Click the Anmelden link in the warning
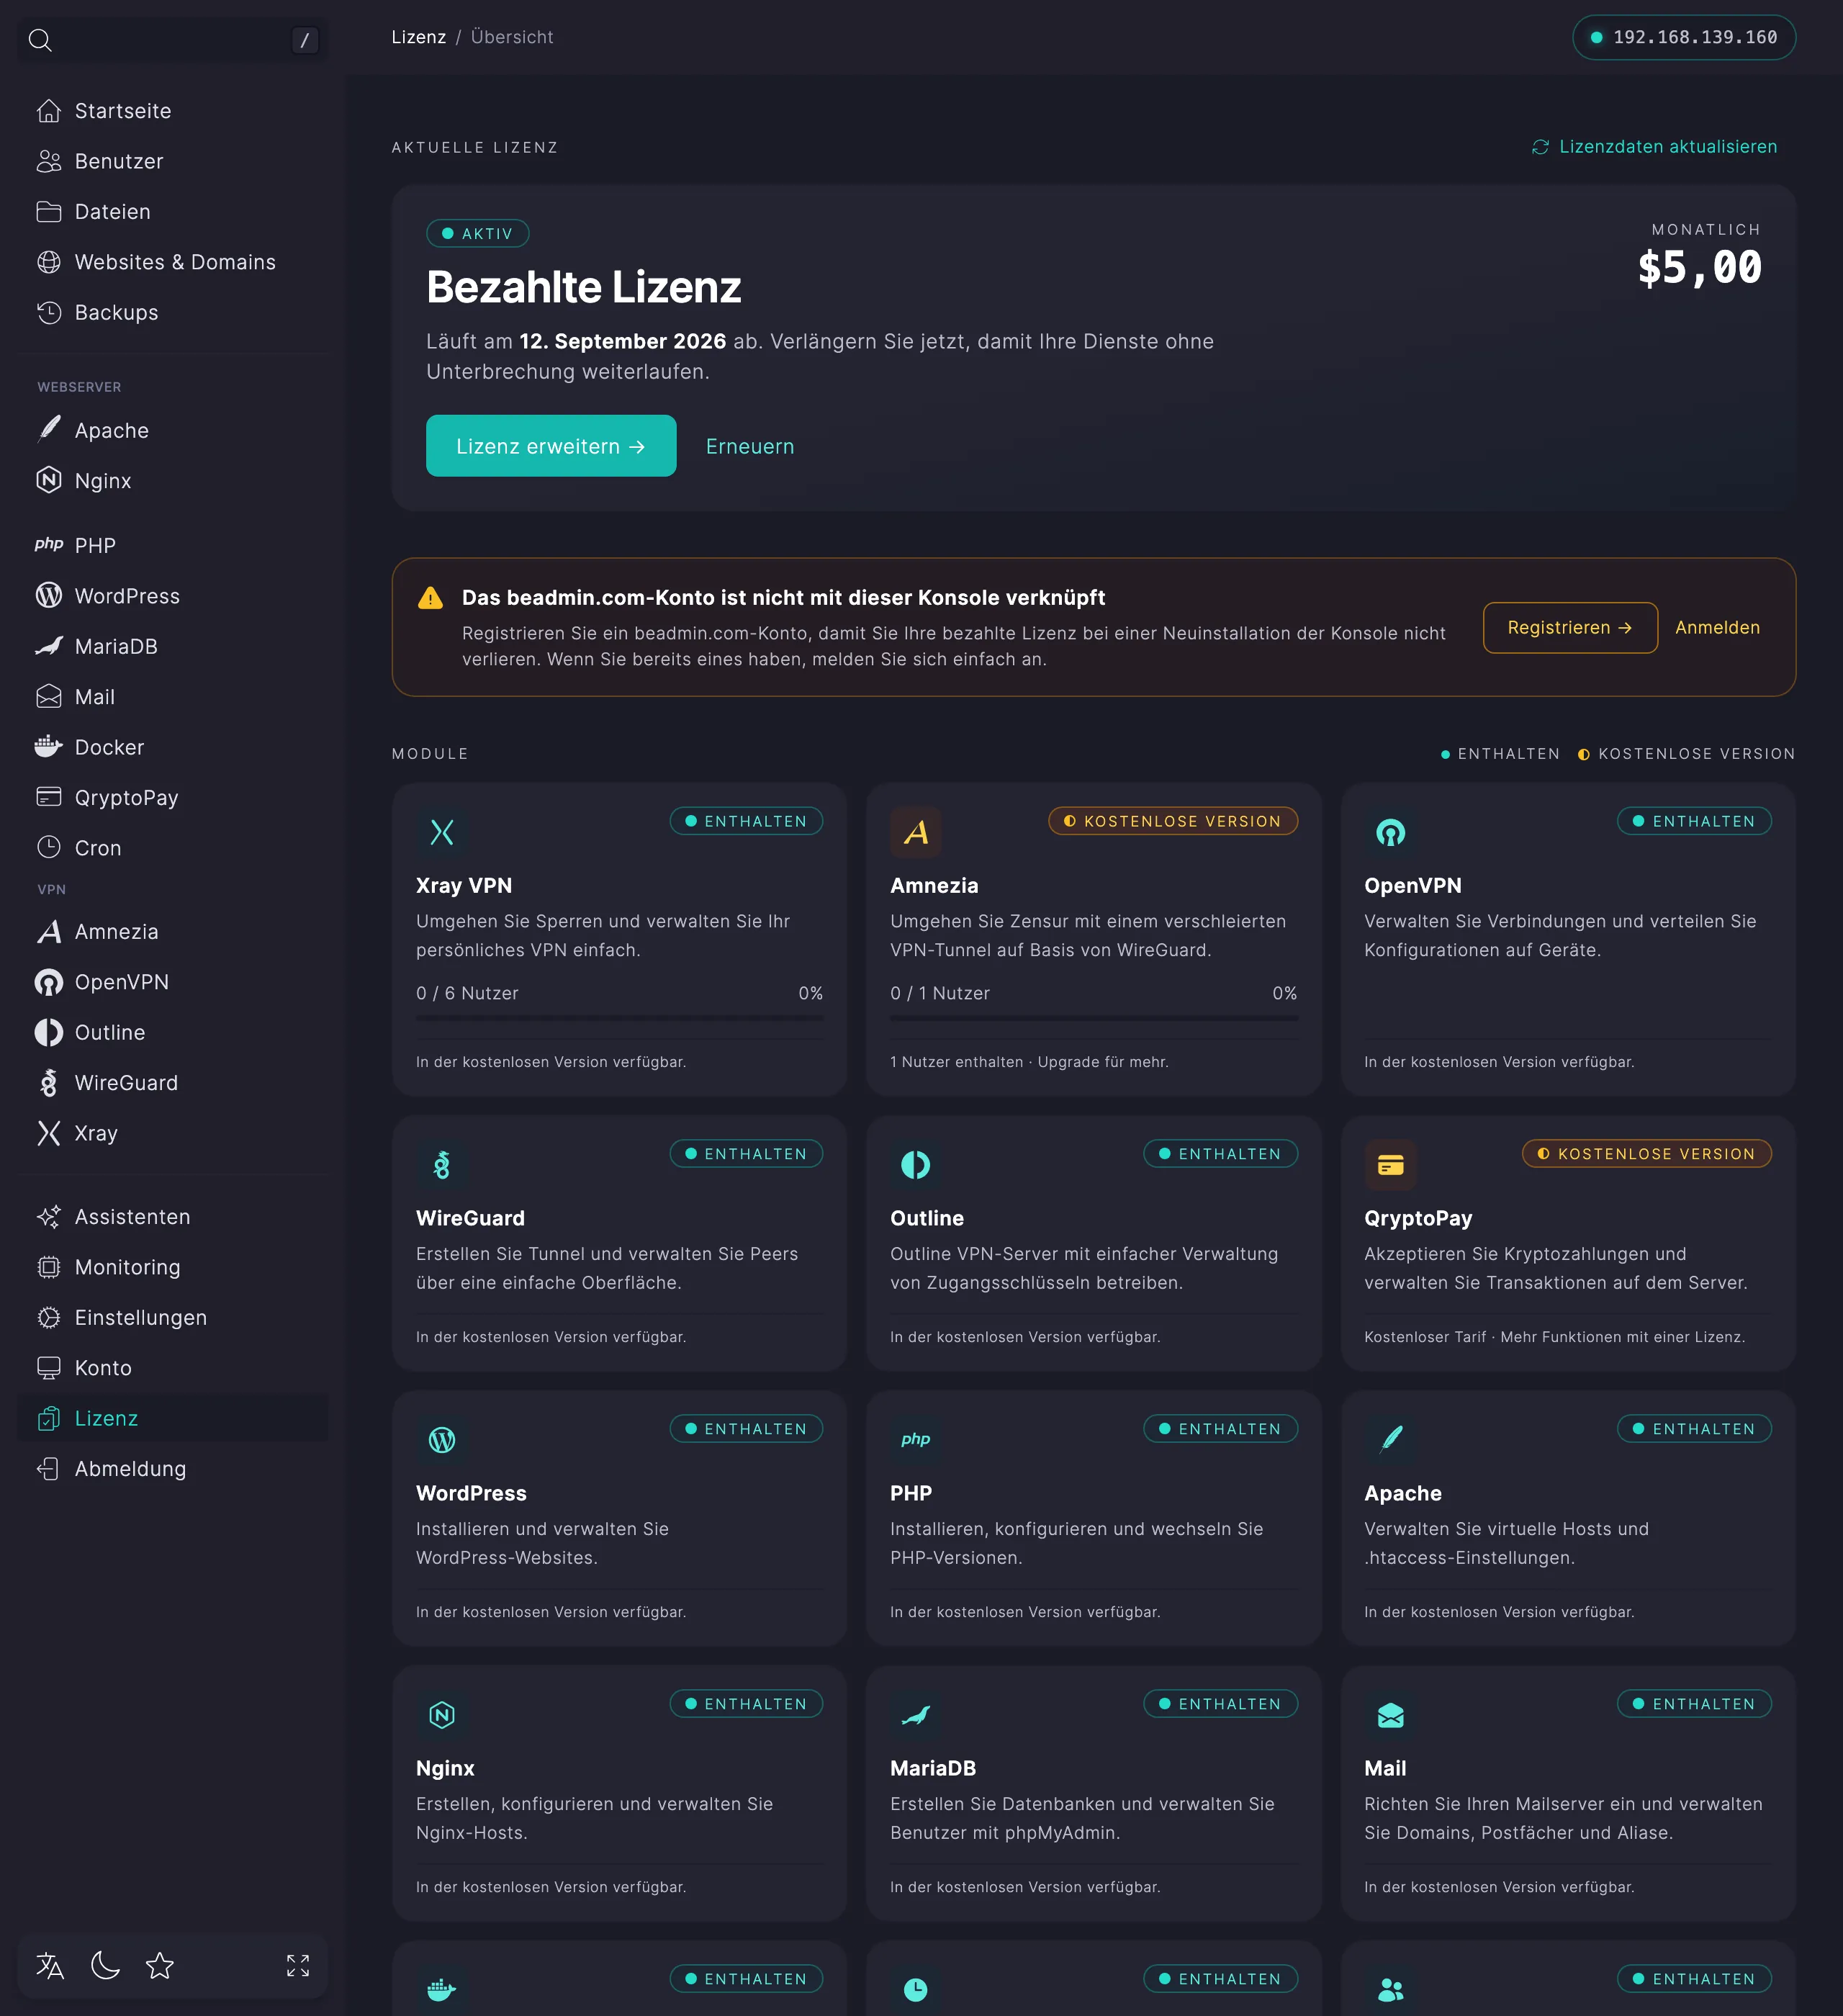1843x2016 pixels. pos(1717,628)
